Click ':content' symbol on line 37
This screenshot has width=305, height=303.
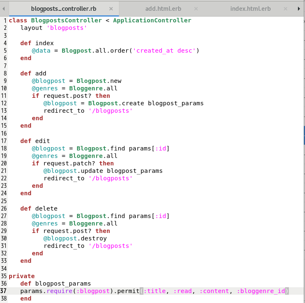[214, 291]
